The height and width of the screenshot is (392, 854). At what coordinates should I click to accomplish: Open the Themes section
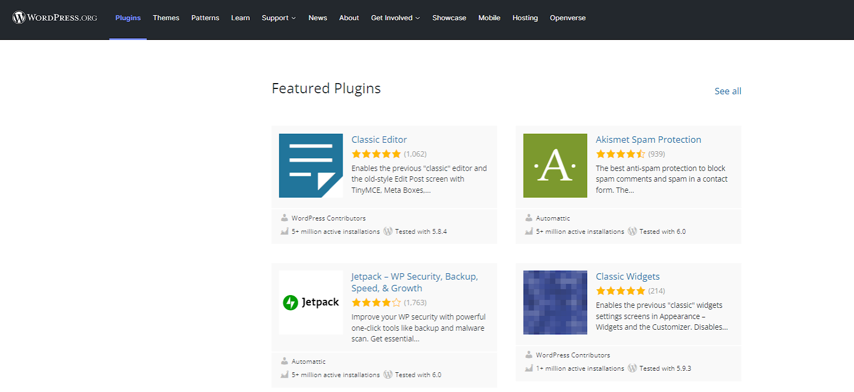pos(166,18)
